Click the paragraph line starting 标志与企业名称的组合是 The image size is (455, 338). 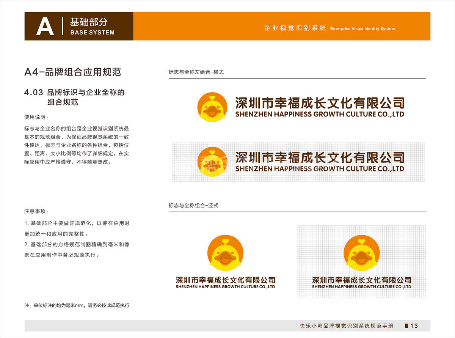[x=77, y=129]
